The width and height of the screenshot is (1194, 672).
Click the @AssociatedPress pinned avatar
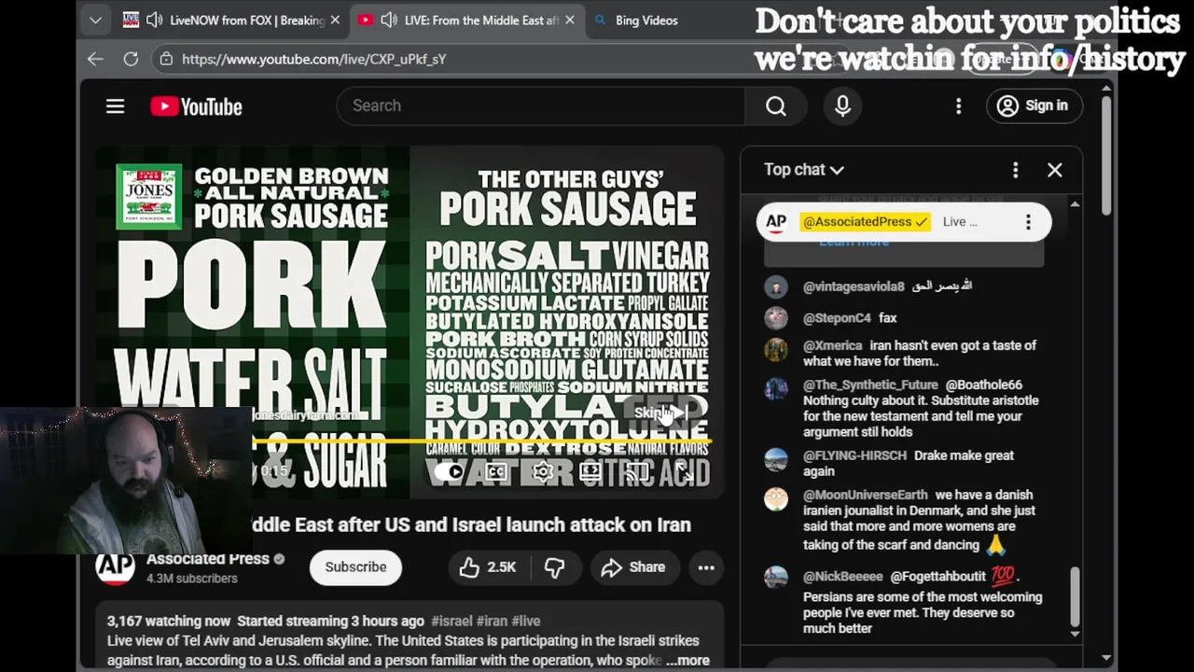(x=776, y=222)
